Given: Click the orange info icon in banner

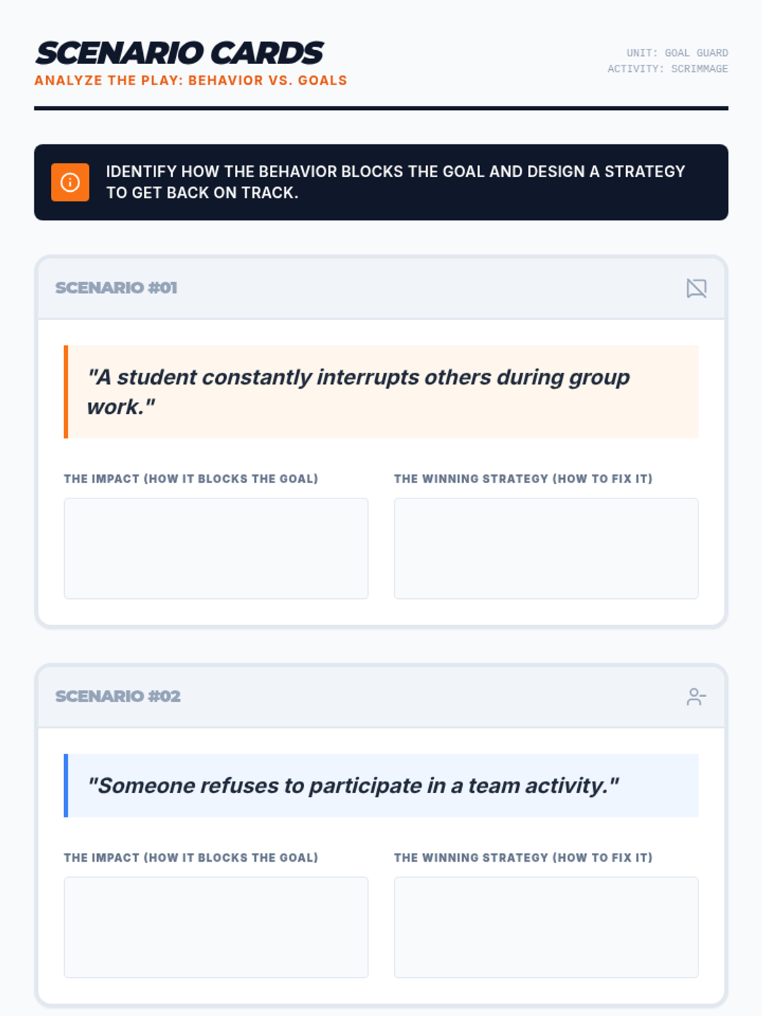Looking at the screenshot, I should [70, 182].
